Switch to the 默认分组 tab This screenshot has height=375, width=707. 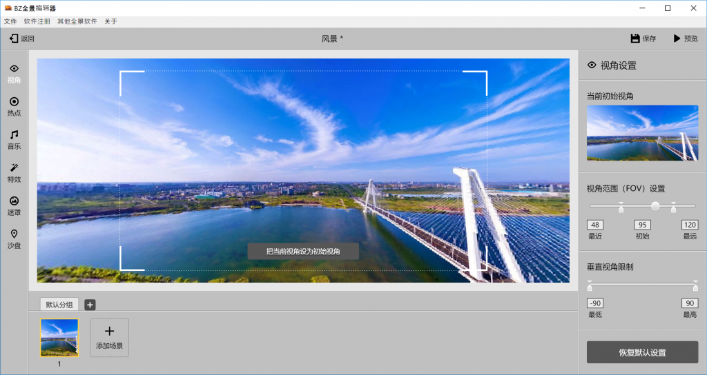click(59, 305)
